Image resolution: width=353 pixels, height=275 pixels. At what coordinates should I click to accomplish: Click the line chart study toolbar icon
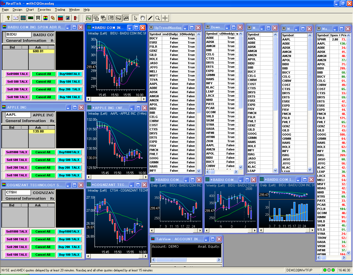coord(118,18)
